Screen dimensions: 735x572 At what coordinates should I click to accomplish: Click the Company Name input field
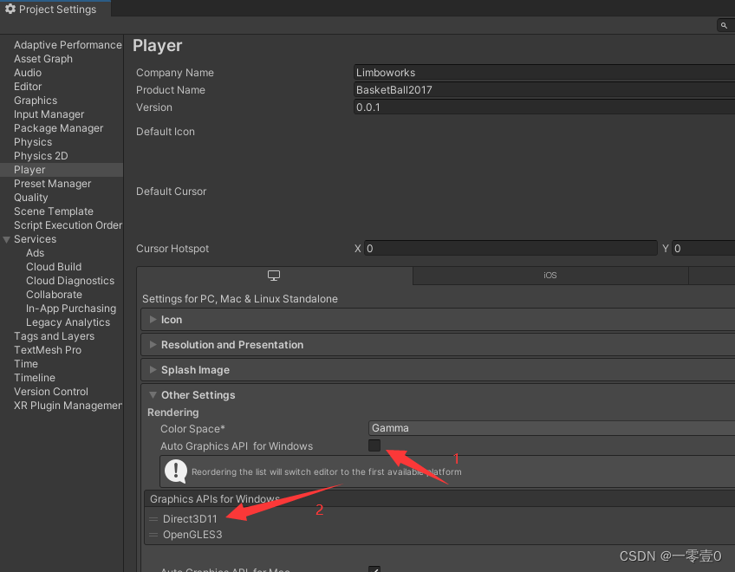pos(520,72)
